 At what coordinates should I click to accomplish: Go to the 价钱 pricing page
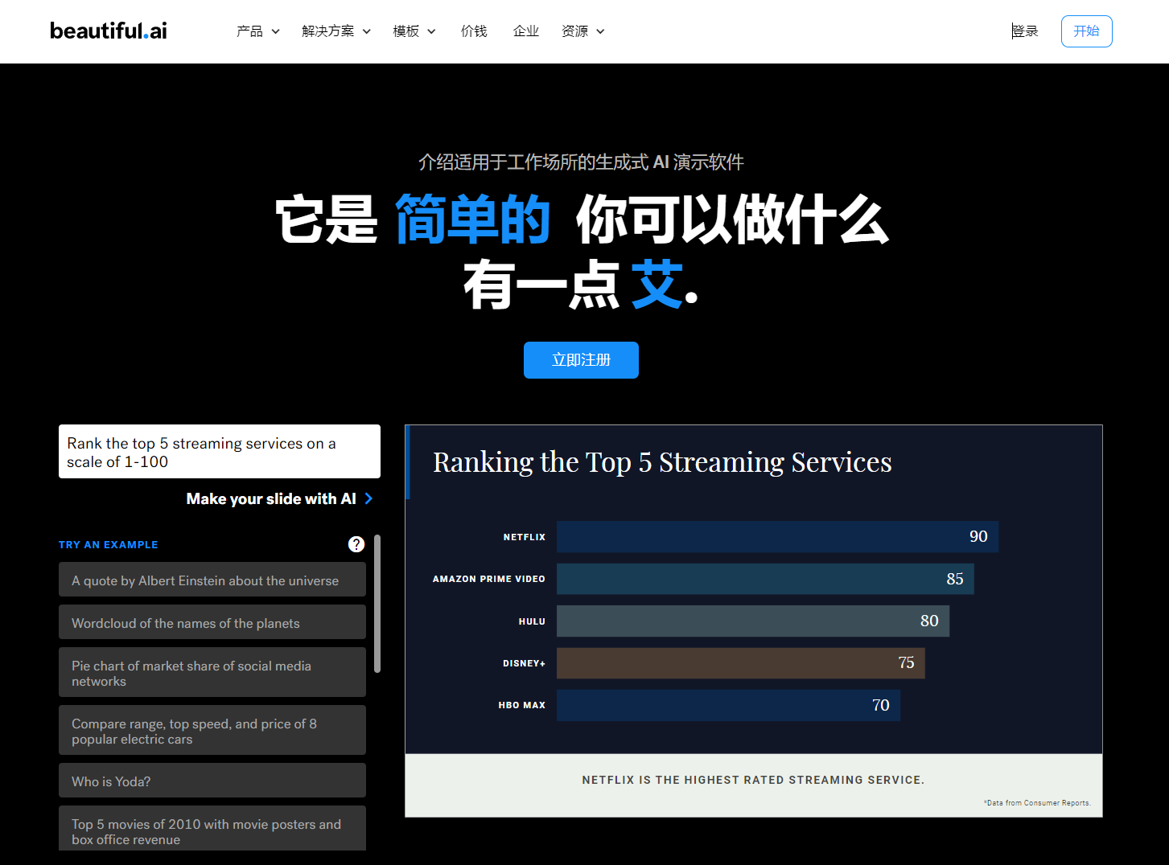click(x=474, y=31)
